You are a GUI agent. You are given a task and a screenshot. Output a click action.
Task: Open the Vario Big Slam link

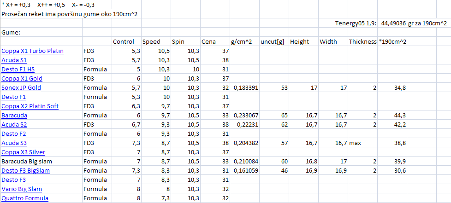point(22,189)
